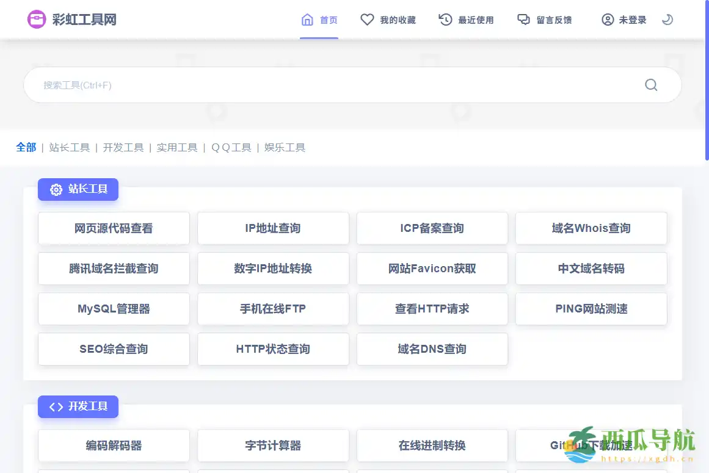The height and width of the screenshot is (473, 709).
Task: Click the GitHub下载加速 tool
Action: (591, 446)
